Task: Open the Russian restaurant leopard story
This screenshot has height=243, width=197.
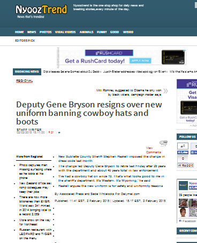Action: tap(35, 234)
